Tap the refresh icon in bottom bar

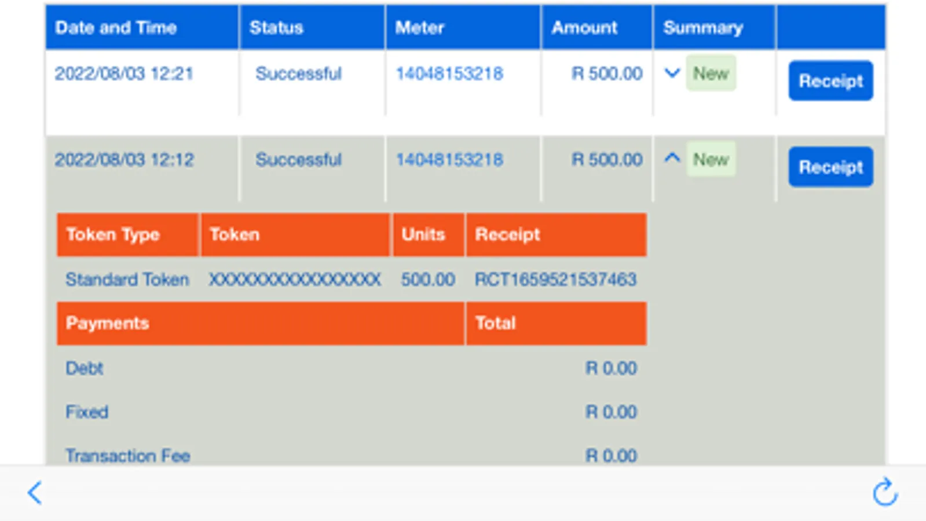pos(884,493)
